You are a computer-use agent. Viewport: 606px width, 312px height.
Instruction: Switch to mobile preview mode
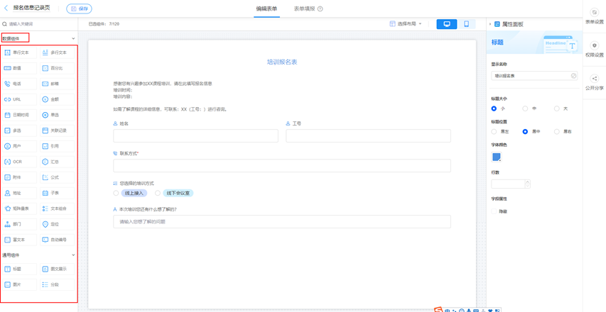467,24
